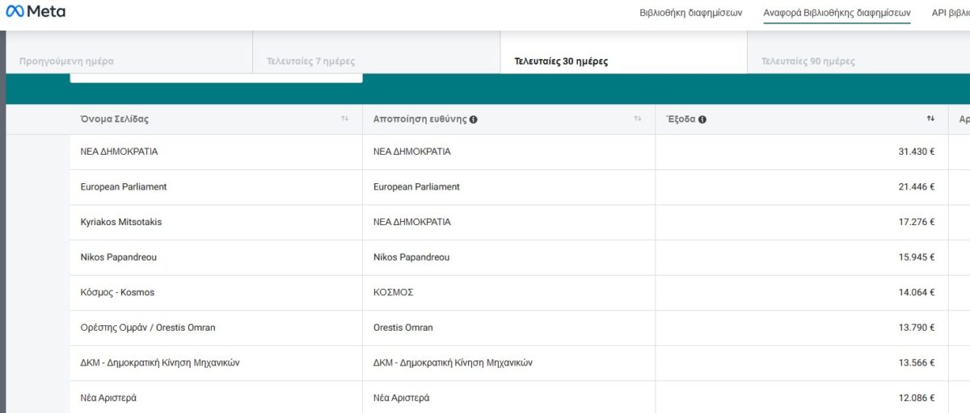970x413 pixels.
Task: Click the Αποποίηση ευθύνης column header
Action: pos(508,119)
